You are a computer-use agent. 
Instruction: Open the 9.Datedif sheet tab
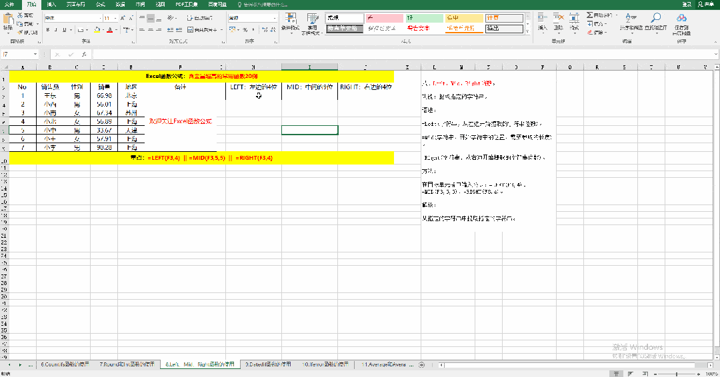point(268,364)
